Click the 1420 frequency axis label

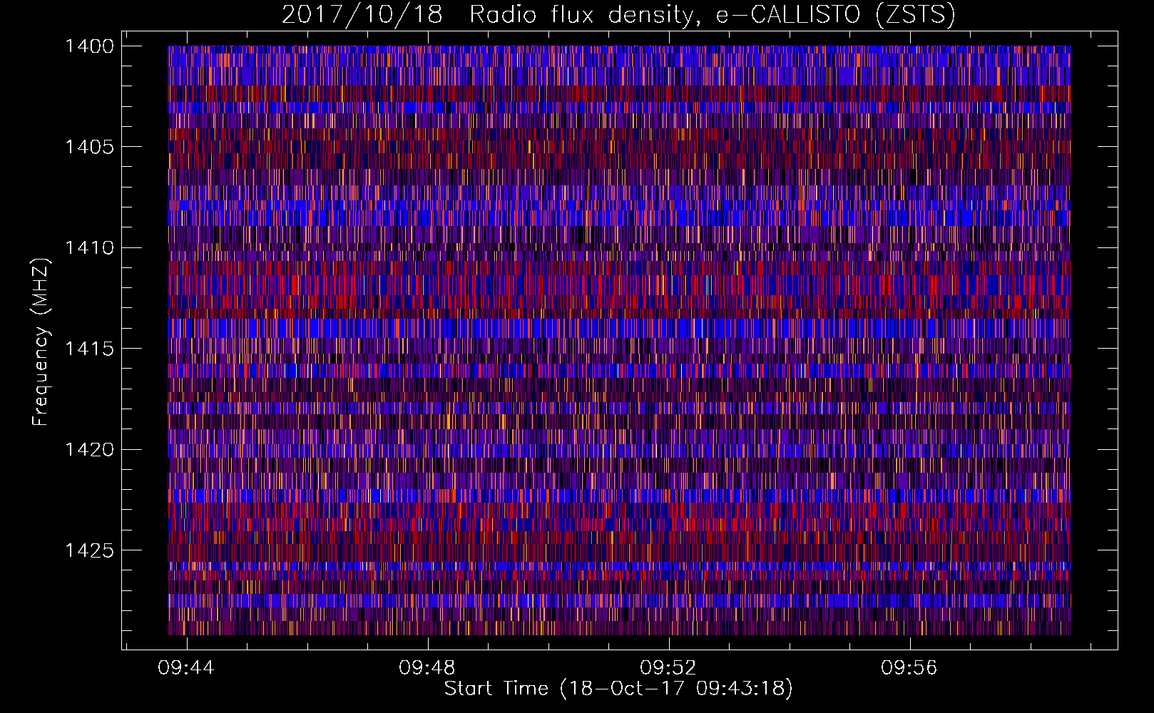[89, 450]
